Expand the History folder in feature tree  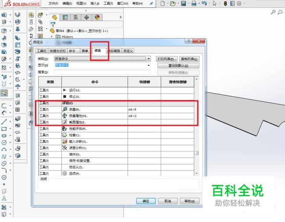pyautogui.click(x=52, y=37)
